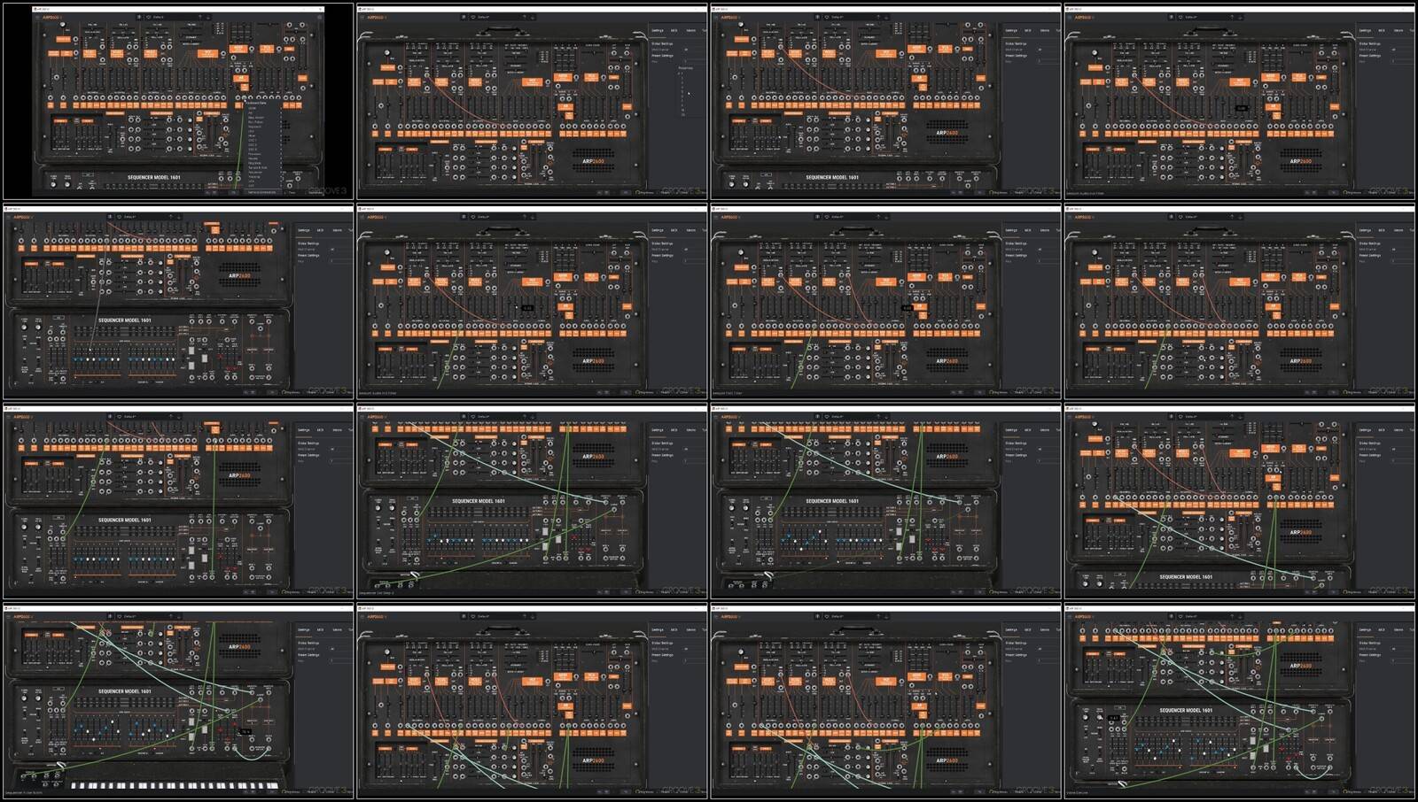Click the settings gear icon in the first frame

(319, 17)
